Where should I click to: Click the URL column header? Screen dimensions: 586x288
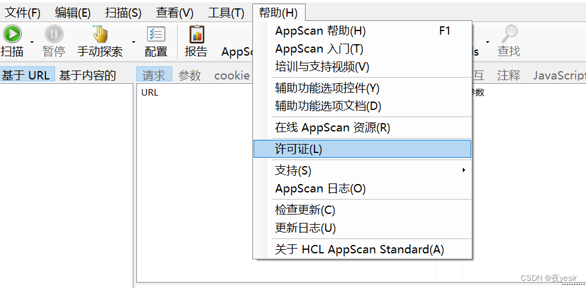(x=150, y=93)
